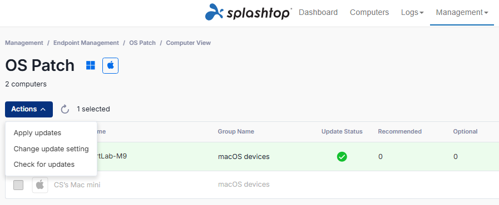Click the Group Name column header
499x205 pixels.
[236, 131]
